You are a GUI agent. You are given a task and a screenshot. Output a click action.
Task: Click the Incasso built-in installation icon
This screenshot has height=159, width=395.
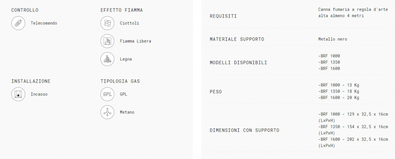(18, 94)
